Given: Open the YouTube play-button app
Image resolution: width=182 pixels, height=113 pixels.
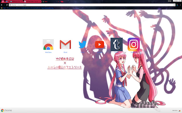Looking at the screenshot, I should (x=100, y=45).
